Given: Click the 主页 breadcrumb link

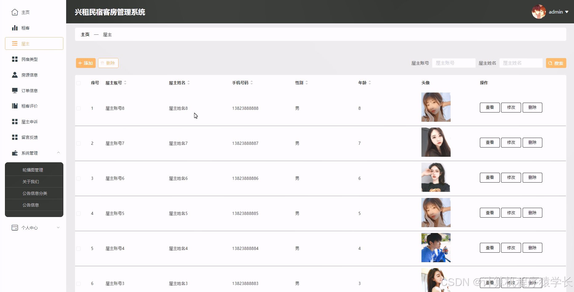Looking at the screenshot, I should [x=85, y=34].
